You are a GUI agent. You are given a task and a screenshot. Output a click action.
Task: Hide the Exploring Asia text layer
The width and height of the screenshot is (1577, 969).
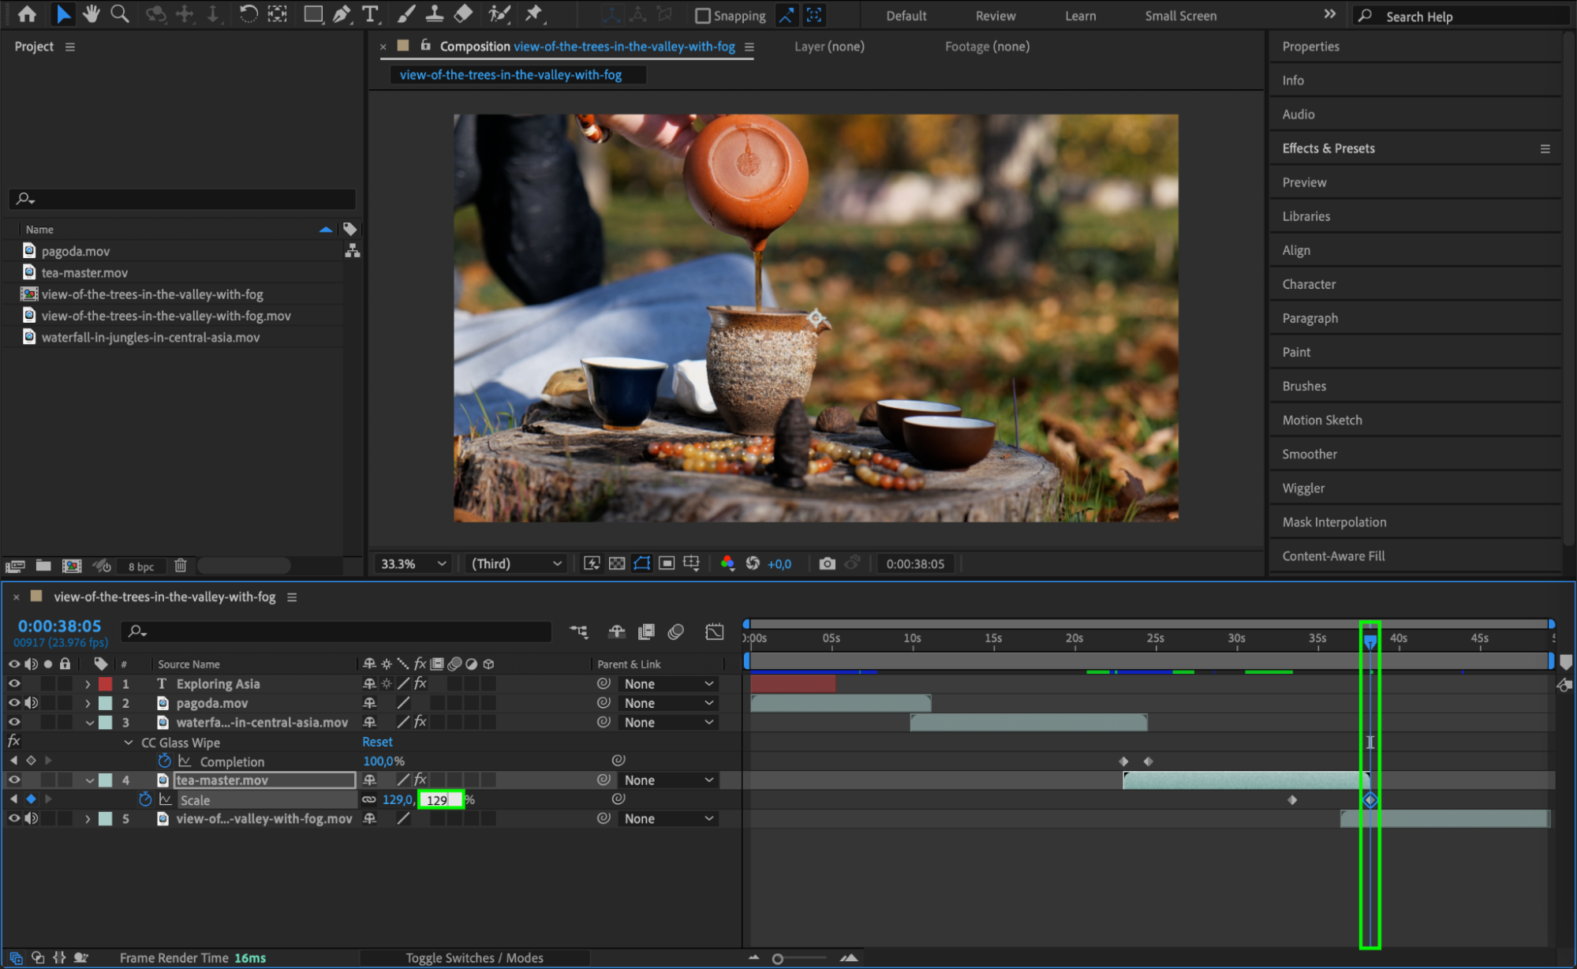14,683
